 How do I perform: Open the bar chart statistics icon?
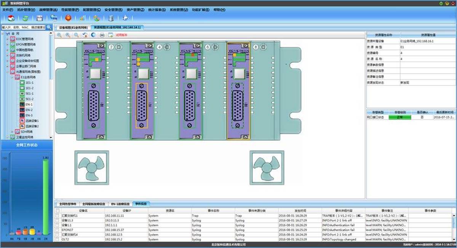click(82, 18)
